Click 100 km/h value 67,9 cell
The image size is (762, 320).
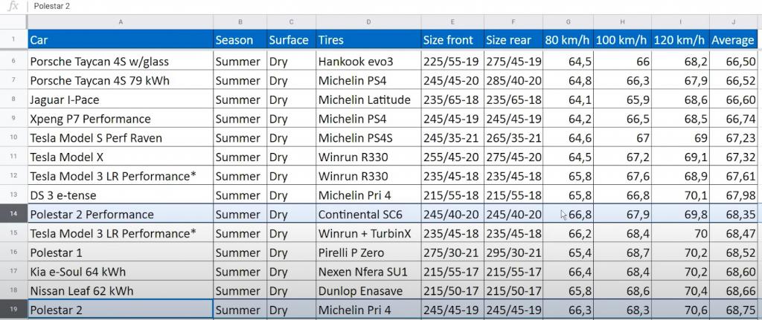623,214
